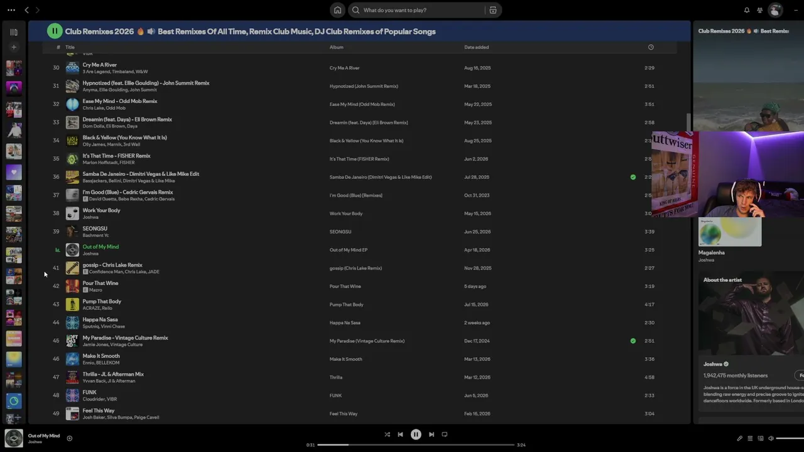Select the Pump That Body track title
This screenshot has width=804, height=452.
click(x=102, y=301)
